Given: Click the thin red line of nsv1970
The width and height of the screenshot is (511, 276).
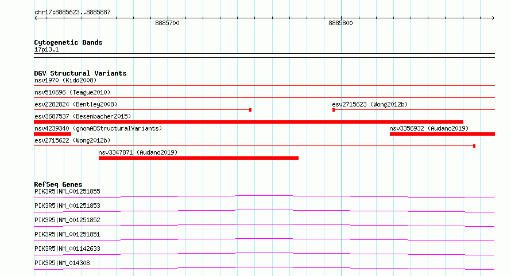Looking at the screenshot, I should tap(264, 86).
